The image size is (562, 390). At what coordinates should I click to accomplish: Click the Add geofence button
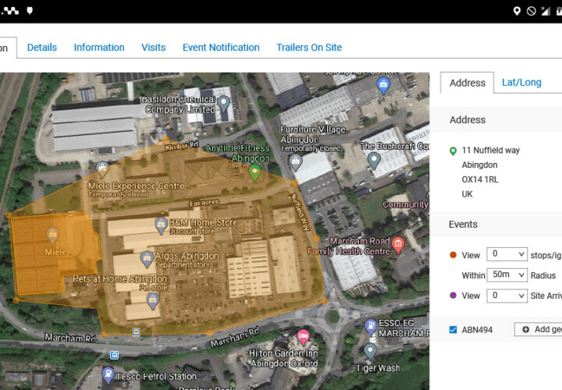point(539,329)
